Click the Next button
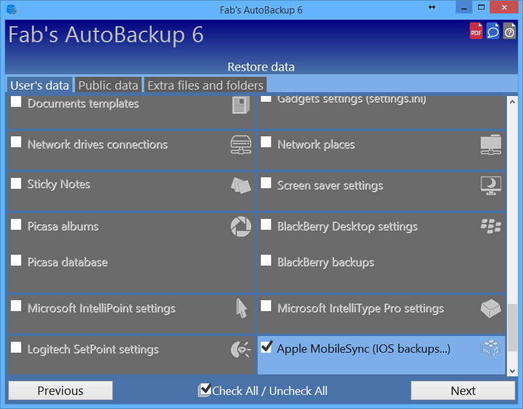 pos(463,390)
